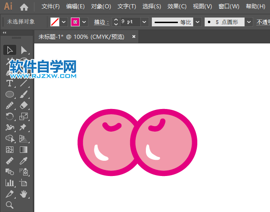This screenshot has width=270, height=212.
Task: Select the Scale tool
Action: click(24, 116)
